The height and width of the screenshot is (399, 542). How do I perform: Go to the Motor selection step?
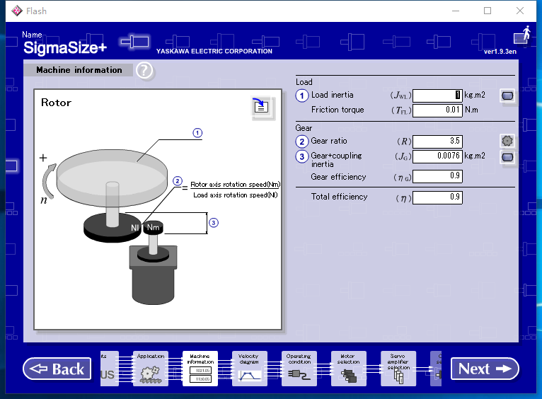348,369
